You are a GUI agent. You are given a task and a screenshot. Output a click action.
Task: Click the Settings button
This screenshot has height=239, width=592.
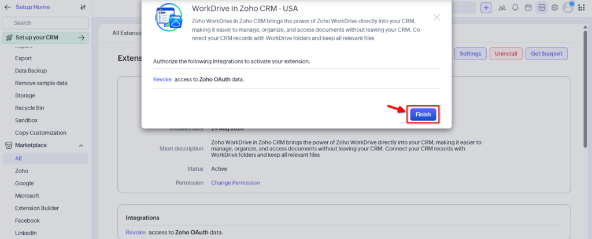pyautogui.click(x=470, y=54)
